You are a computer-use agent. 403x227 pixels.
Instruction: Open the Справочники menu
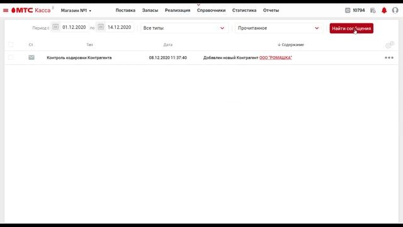point(212,10)
